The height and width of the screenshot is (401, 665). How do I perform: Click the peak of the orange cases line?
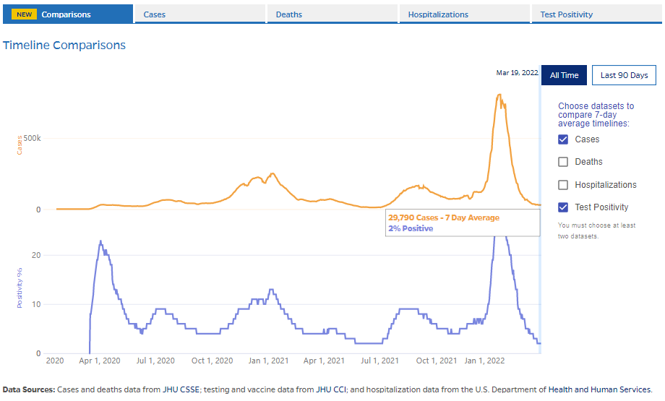click(499, 95)
